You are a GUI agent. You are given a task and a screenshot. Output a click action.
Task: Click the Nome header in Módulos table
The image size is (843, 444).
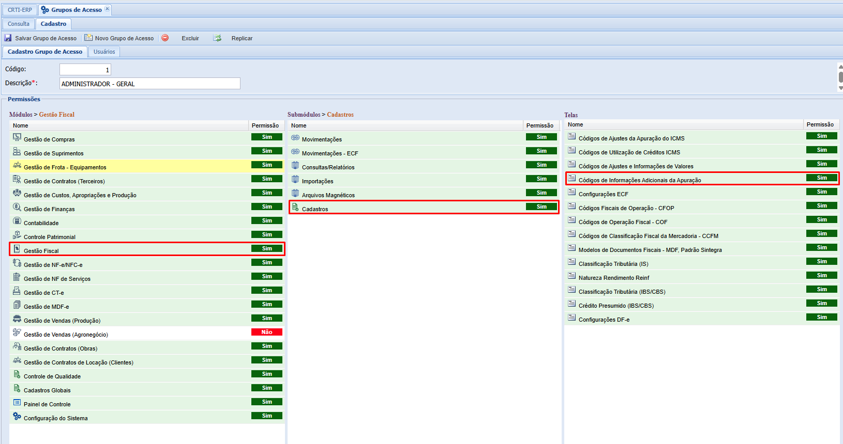coord(21,125)
